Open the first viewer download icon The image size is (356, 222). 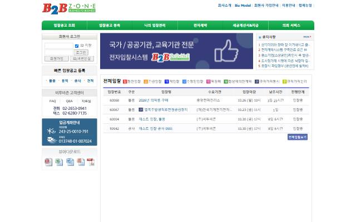(48, 162)
